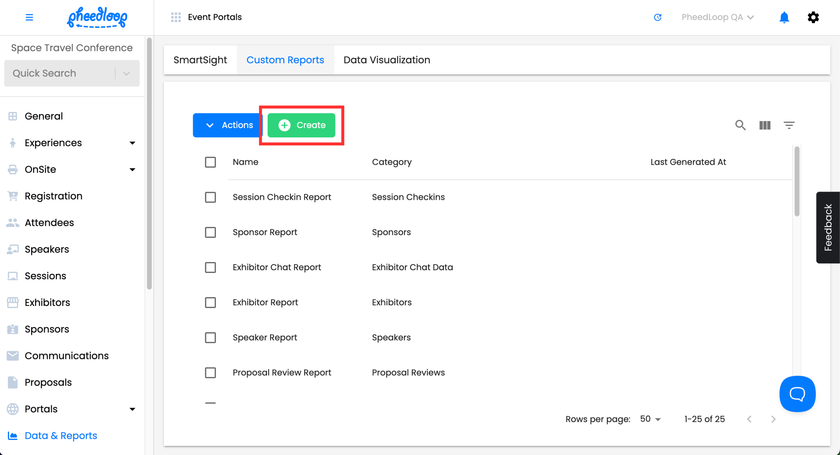Click the Speakers sidebar icon
Viewport: 840px width, 455px height.
click(12, 250)
